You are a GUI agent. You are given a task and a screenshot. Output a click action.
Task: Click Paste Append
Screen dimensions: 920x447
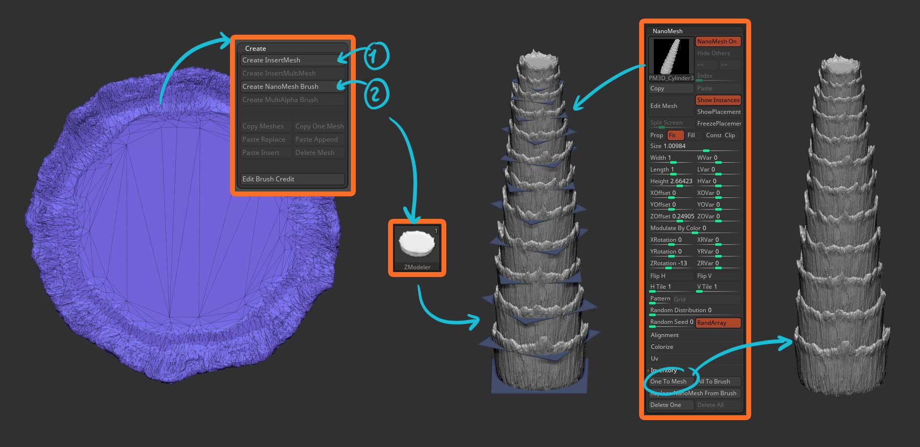click(319, 139)
